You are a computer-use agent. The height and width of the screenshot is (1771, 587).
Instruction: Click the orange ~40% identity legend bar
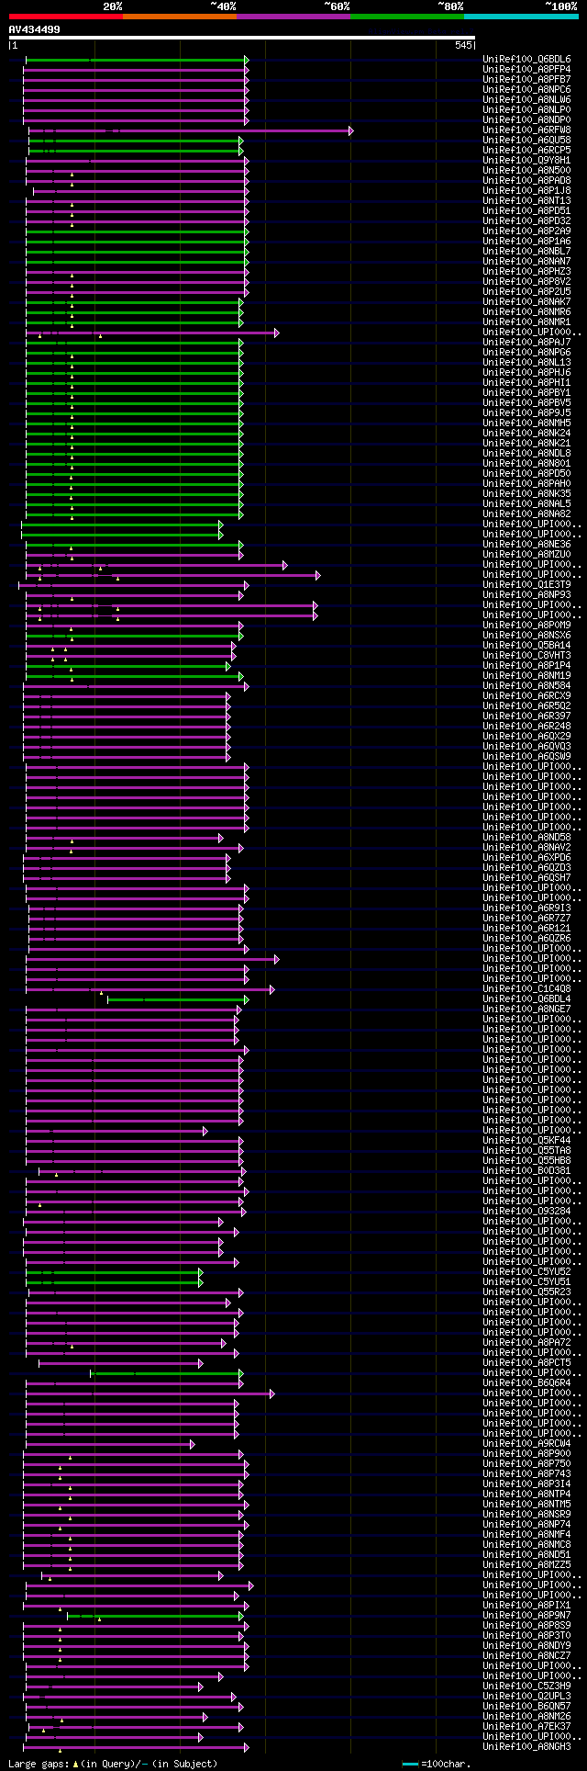(179, 16)
